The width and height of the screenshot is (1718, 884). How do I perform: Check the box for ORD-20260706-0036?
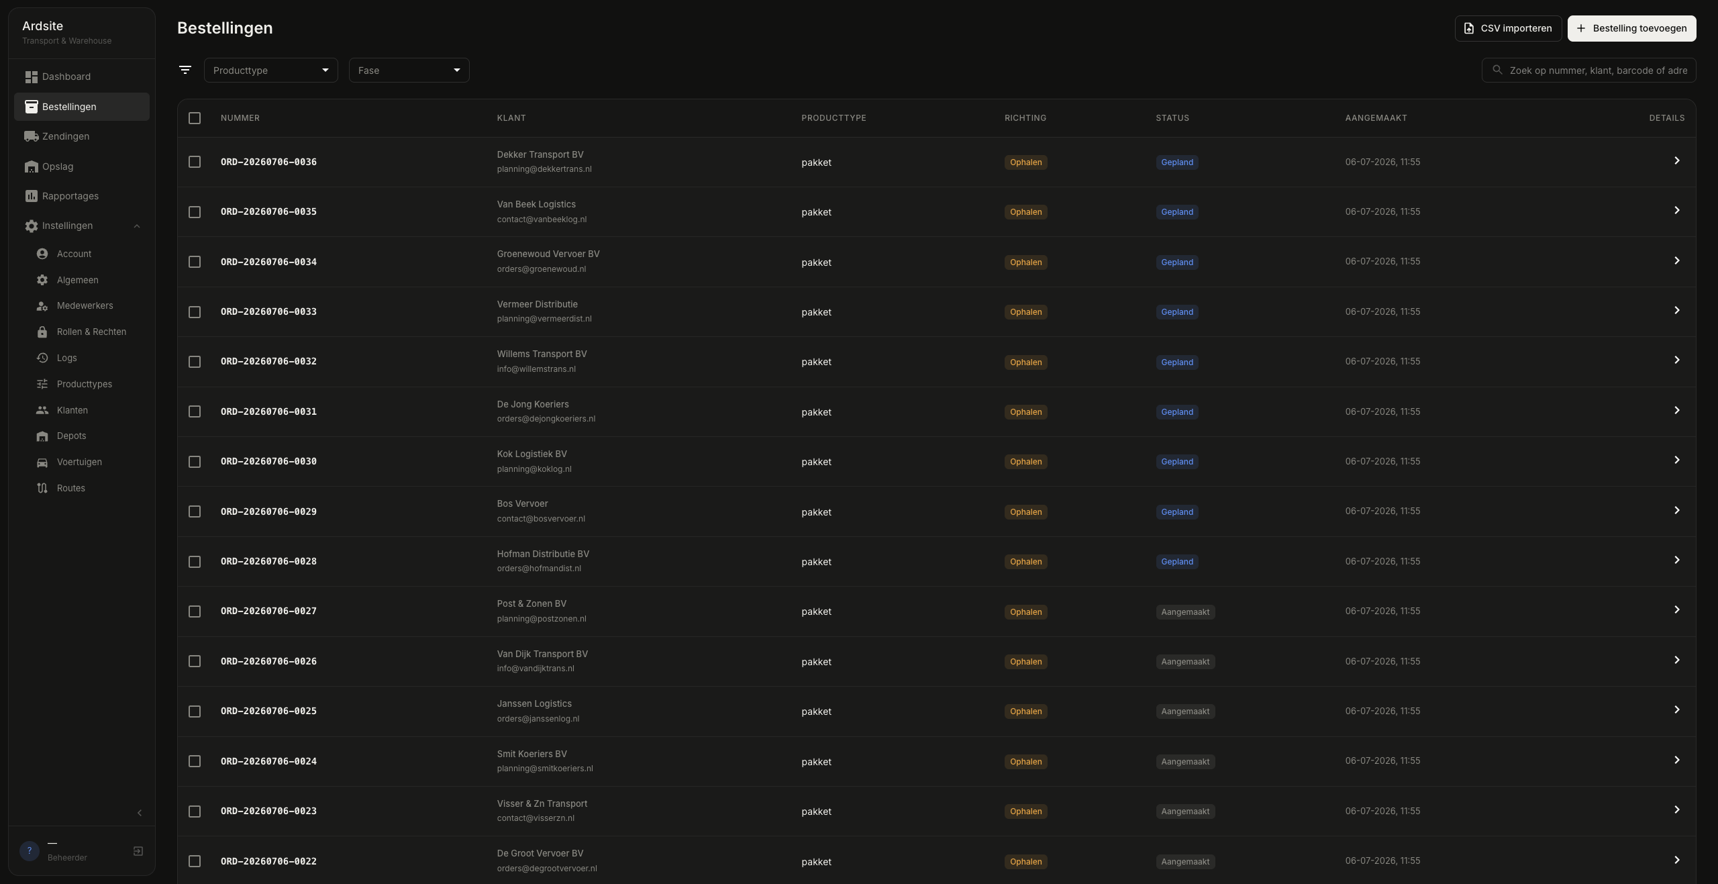(x=195, y=162)
